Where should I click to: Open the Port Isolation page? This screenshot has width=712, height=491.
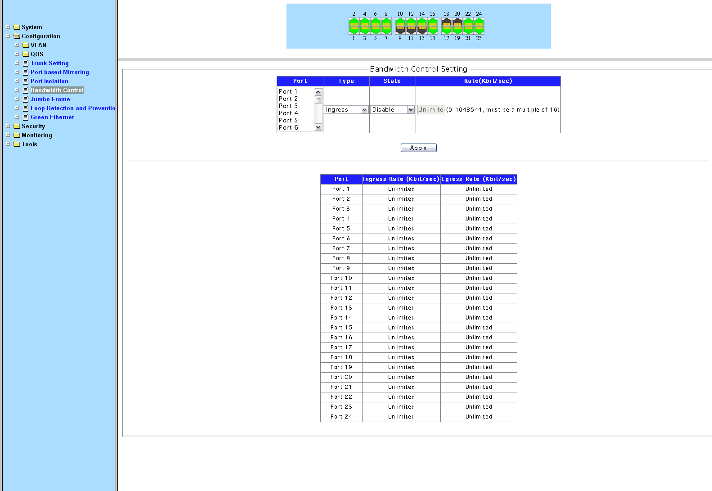click(49, 81)
